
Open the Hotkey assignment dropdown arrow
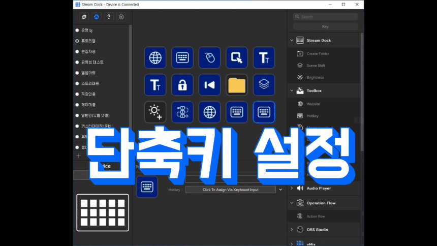point(280,190)
